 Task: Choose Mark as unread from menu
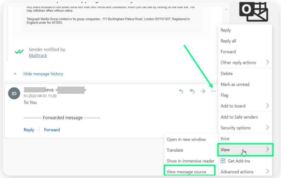click(235, 84)
